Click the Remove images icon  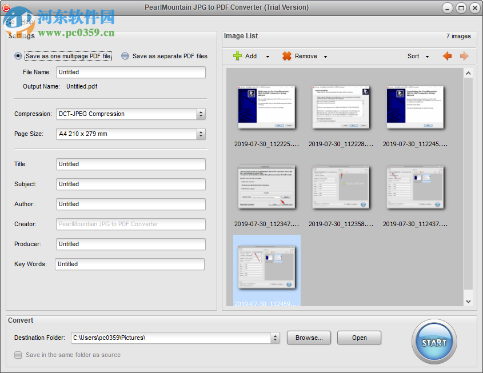(x=286, y=56)
